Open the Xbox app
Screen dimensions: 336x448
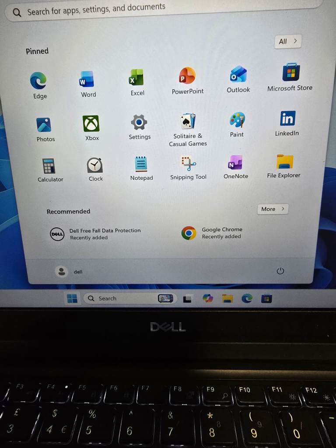click(x=91, y=124)
